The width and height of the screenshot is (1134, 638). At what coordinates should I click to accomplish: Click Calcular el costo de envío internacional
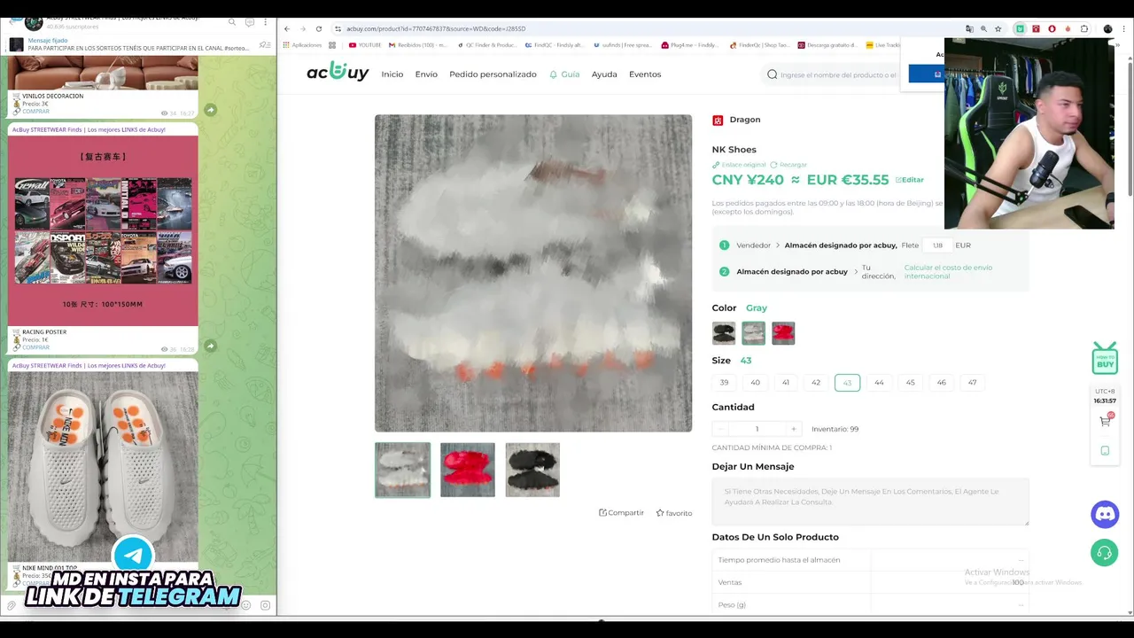948,272
